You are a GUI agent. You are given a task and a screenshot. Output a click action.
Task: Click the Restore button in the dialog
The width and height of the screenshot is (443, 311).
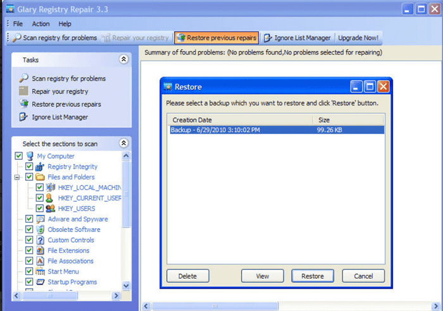coord(313,276)
